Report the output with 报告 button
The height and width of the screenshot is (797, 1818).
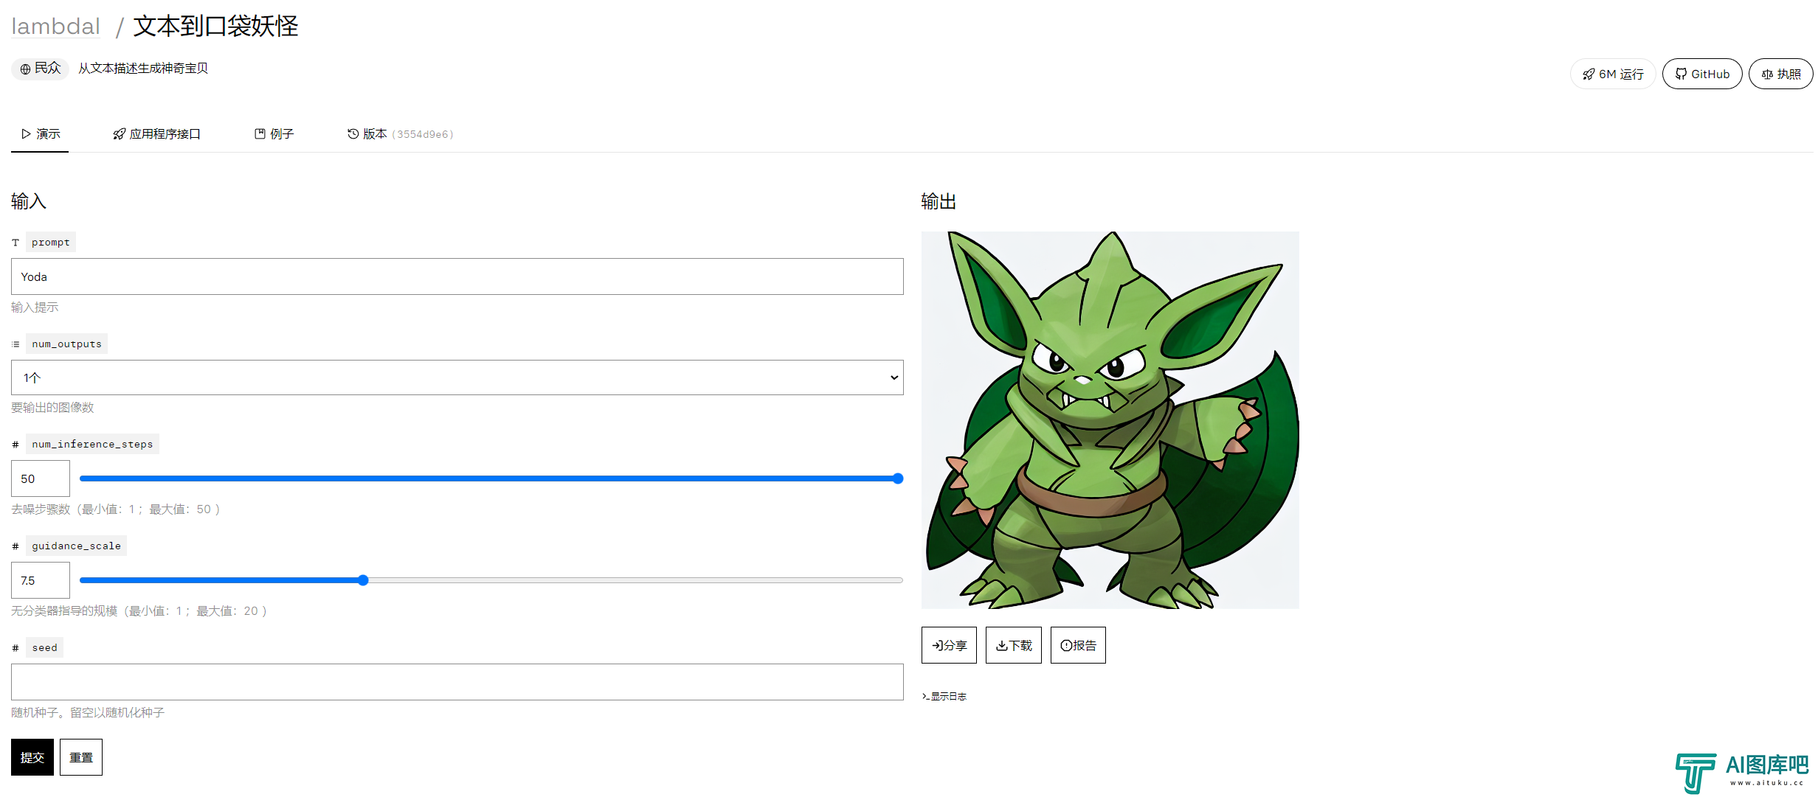tap(1078, 645)
